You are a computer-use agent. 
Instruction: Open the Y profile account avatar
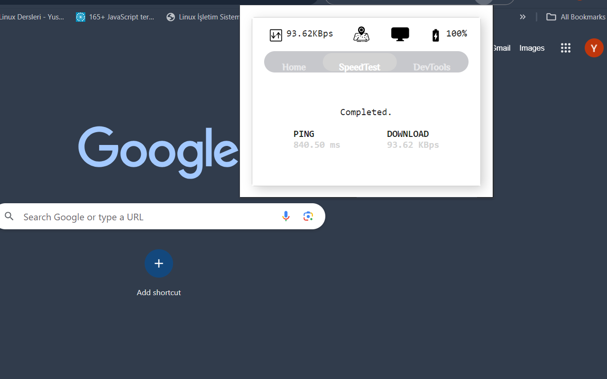click(594, 48)
